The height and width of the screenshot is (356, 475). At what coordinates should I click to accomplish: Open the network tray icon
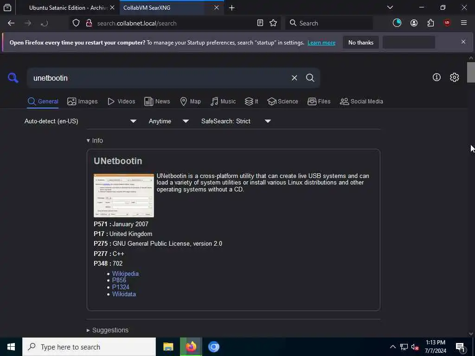point(404,347)
